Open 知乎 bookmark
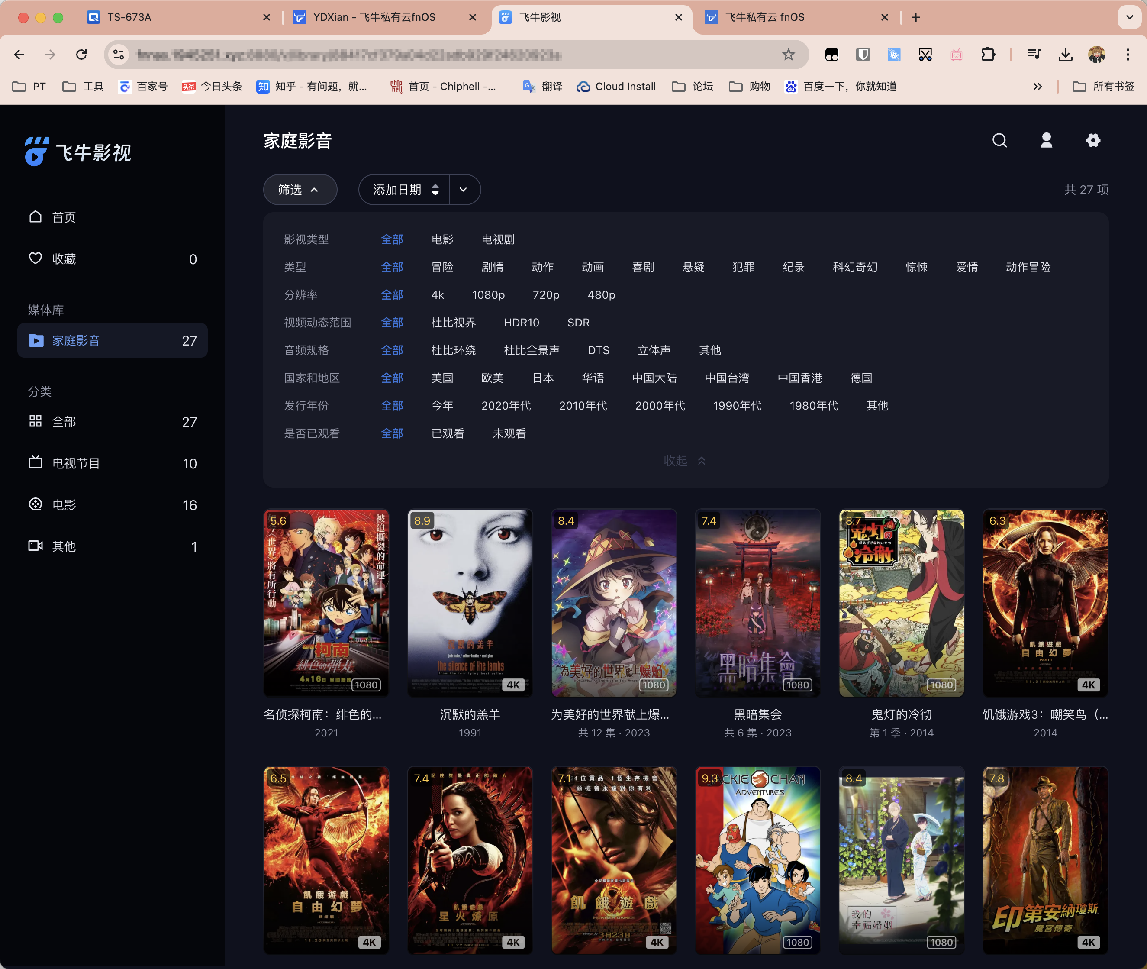Screen dimensions: 1147x969 (x=311, y=86)
